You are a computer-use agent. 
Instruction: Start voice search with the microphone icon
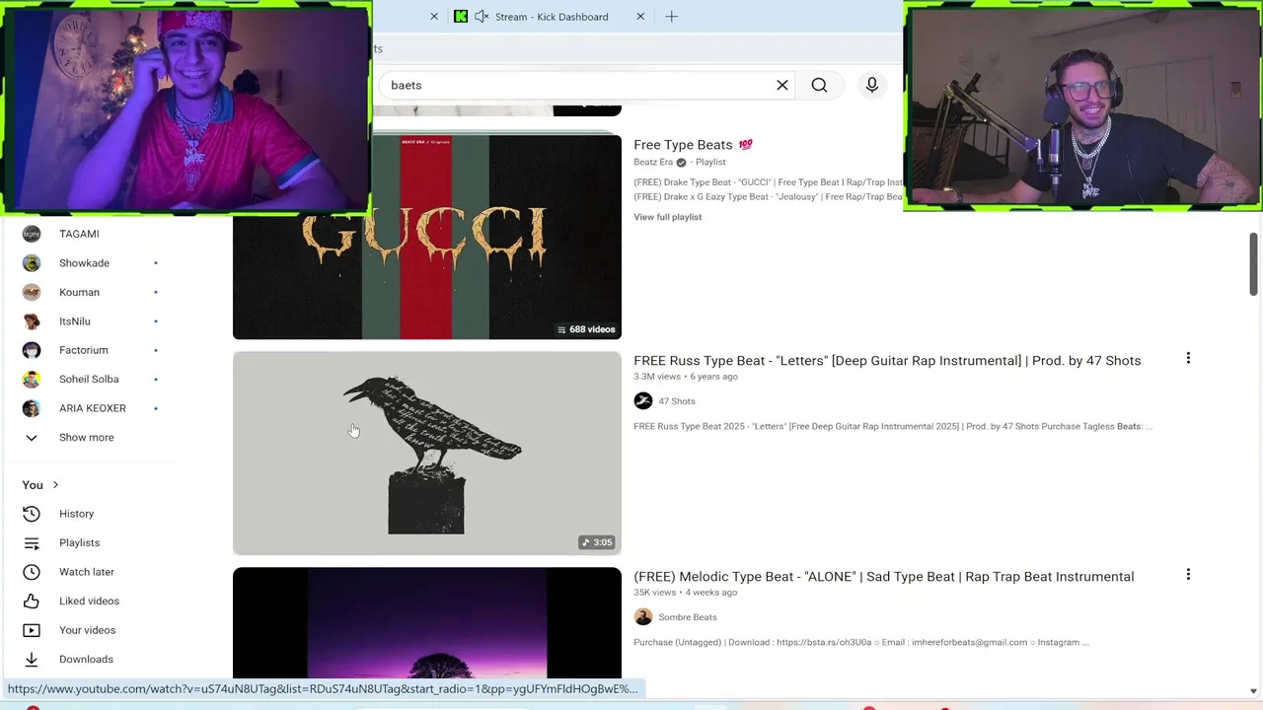pos(872,85)
